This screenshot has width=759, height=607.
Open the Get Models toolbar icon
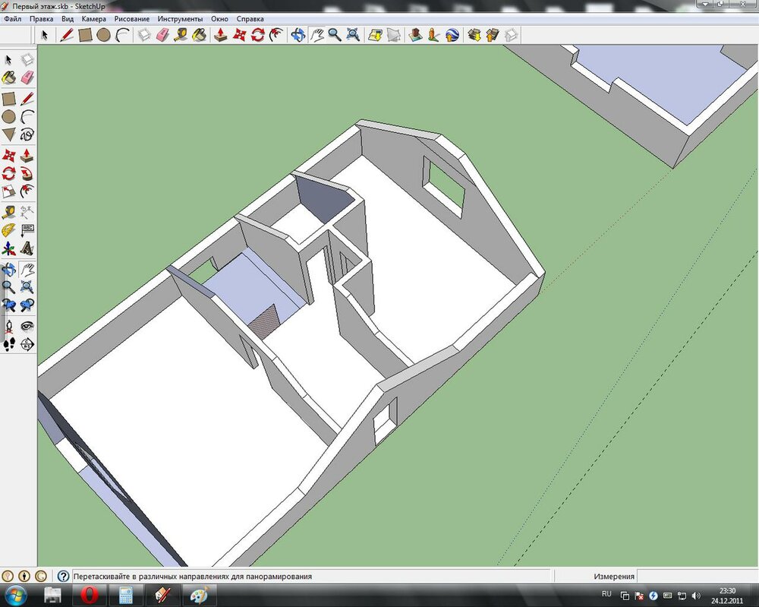click(474, 34)
